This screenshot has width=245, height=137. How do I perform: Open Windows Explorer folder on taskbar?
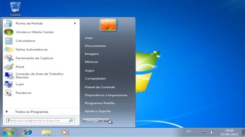pos(46,132)
